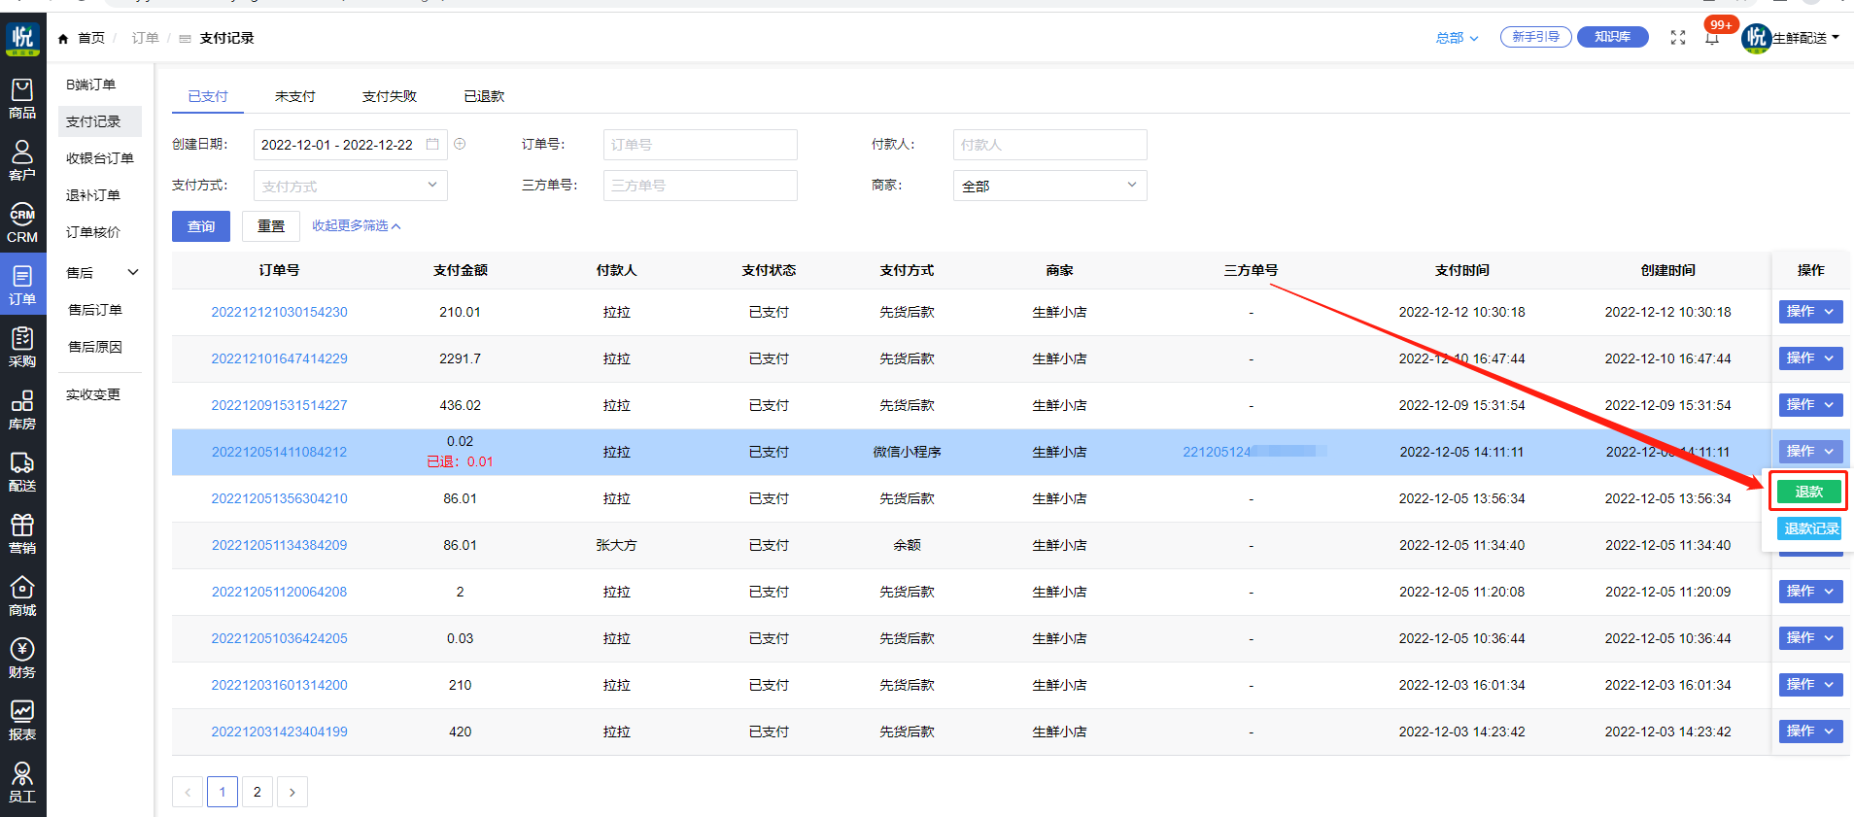Open the 财务 sidebar module

pos(22,659)
